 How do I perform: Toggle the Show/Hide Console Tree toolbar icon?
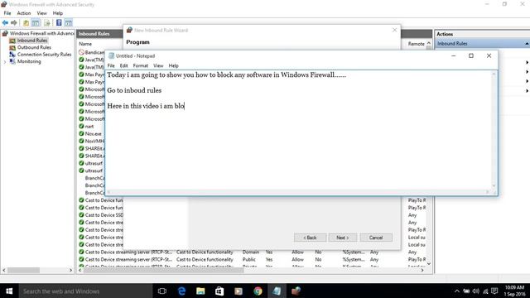tap(36, 23)
